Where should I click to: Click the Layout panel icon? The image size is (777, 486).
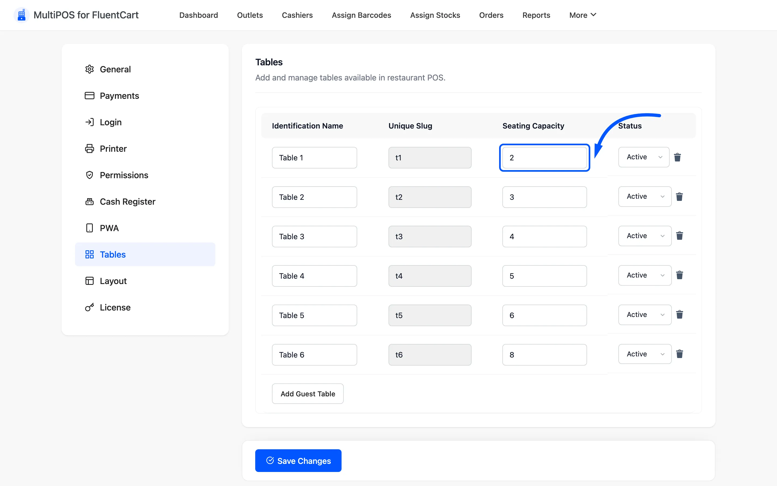pos(90,281)
